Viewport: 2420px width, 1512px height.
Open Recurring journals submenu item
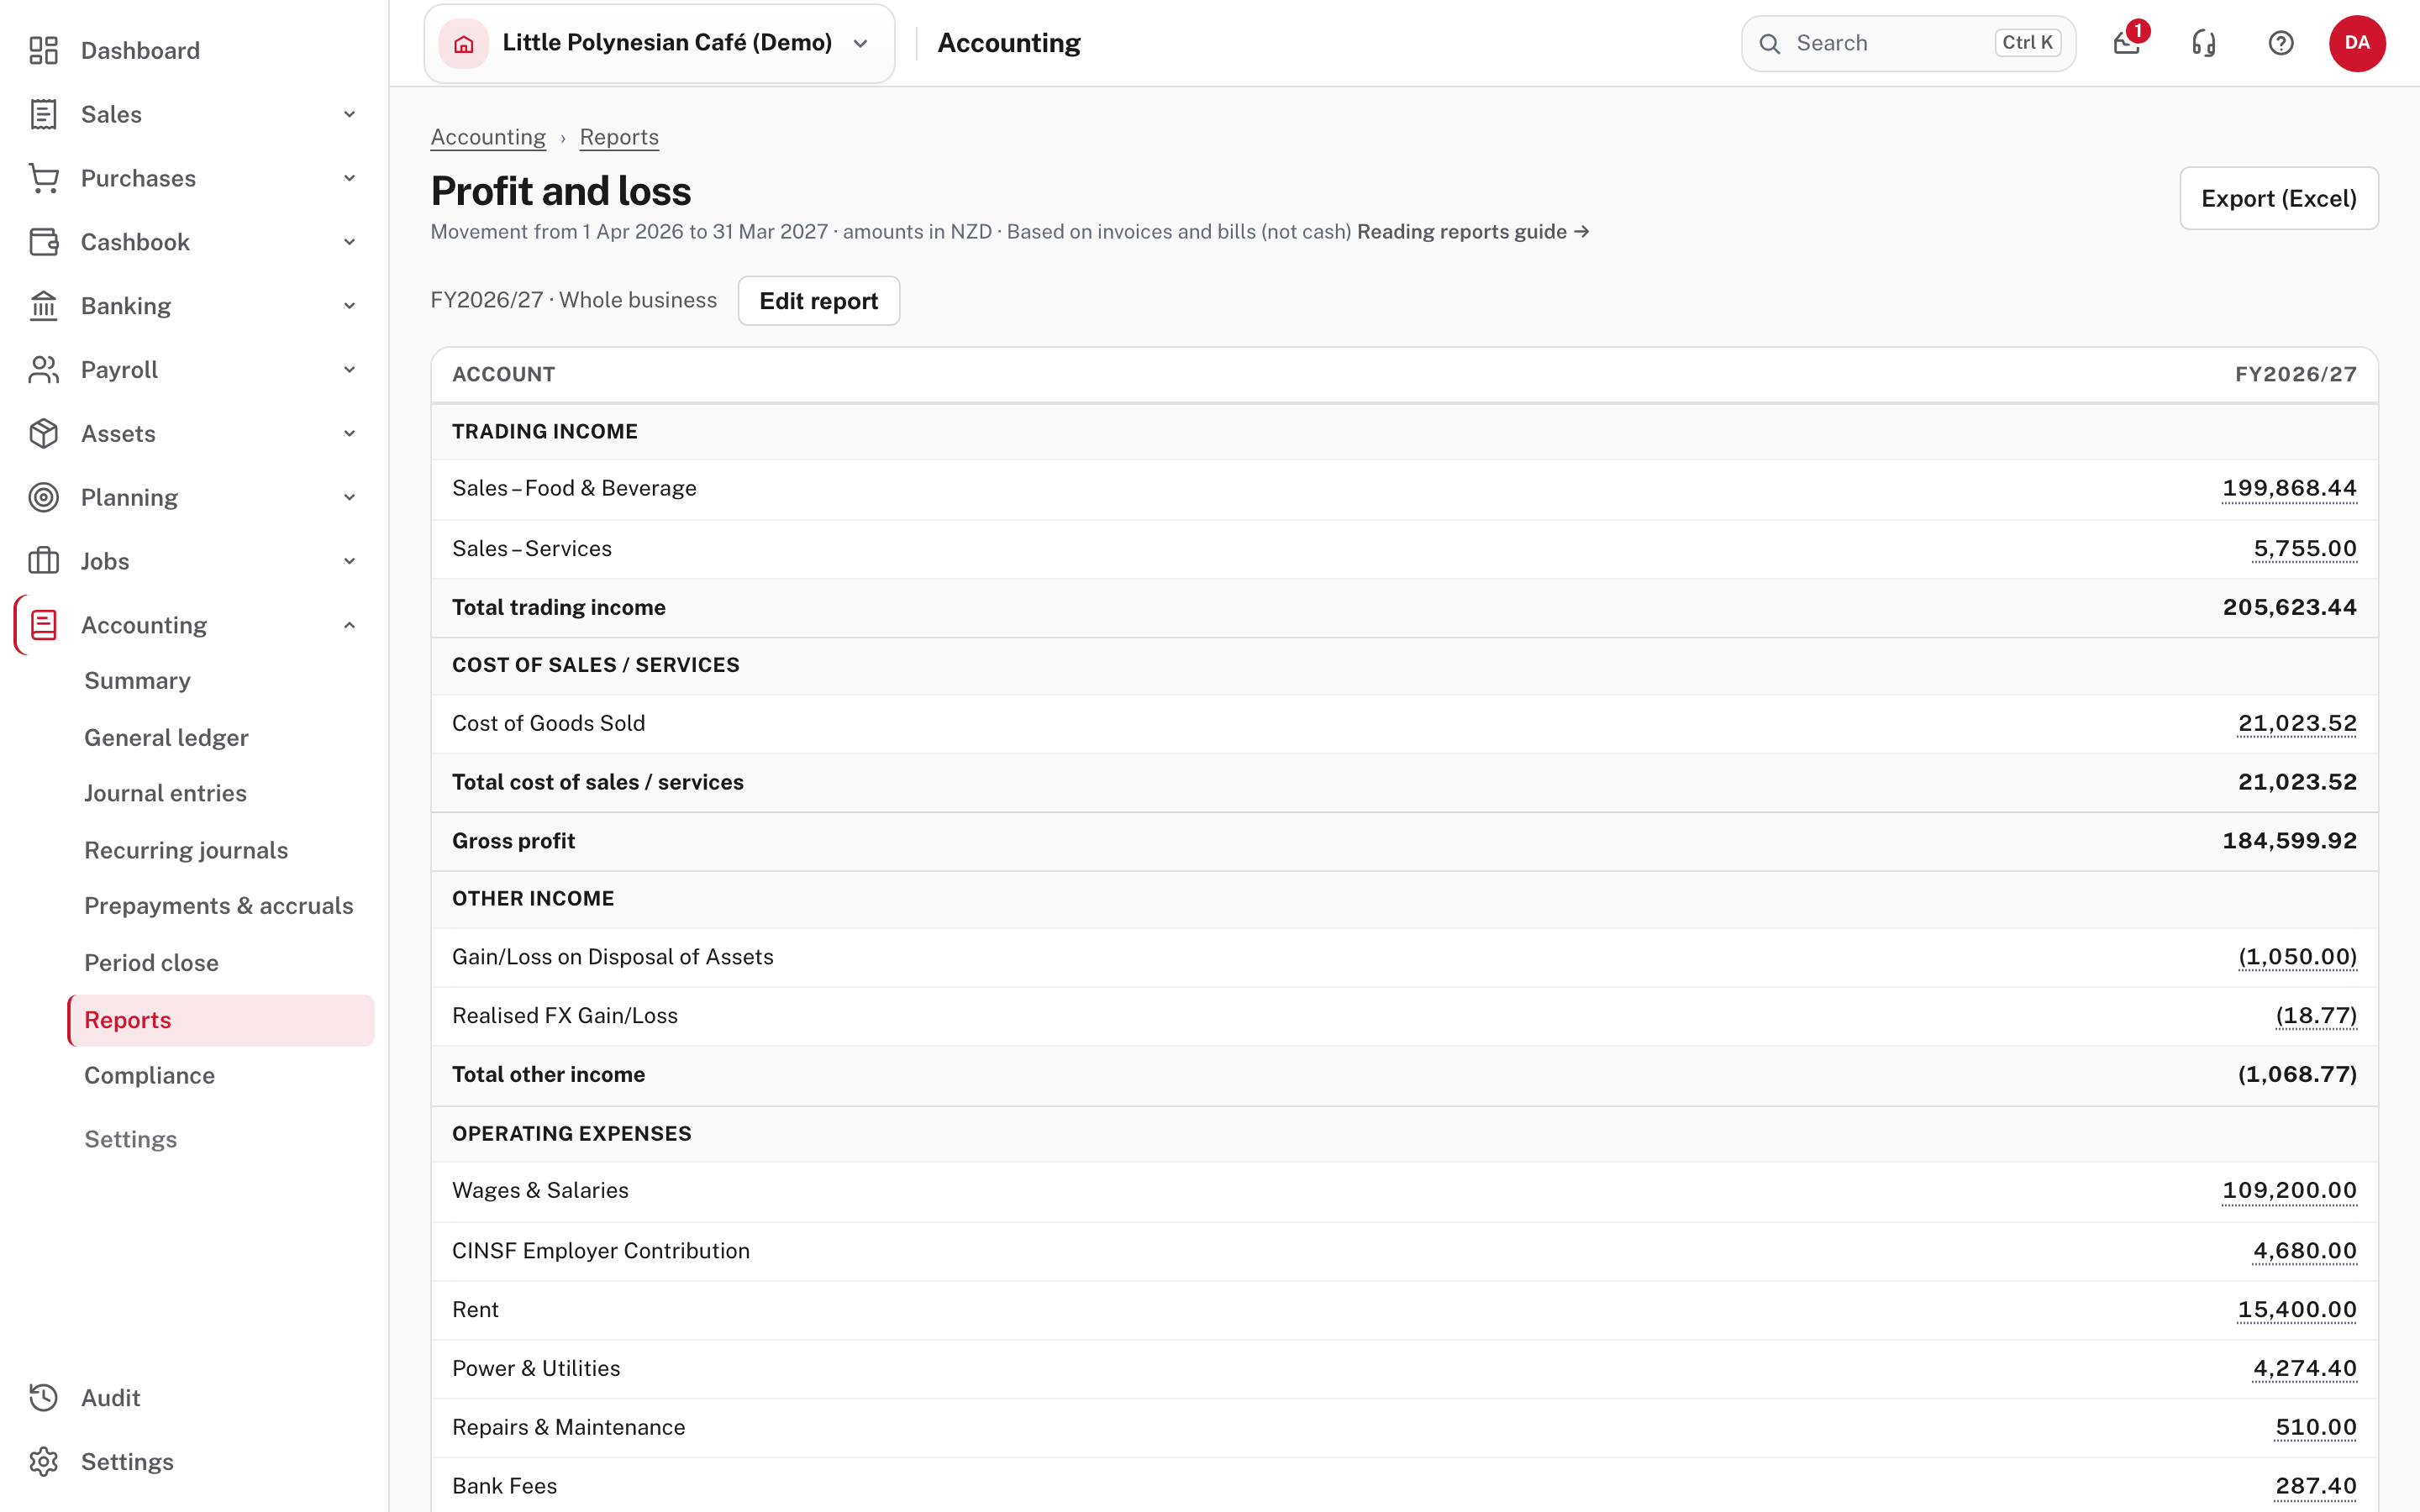[x=186, y=850]
